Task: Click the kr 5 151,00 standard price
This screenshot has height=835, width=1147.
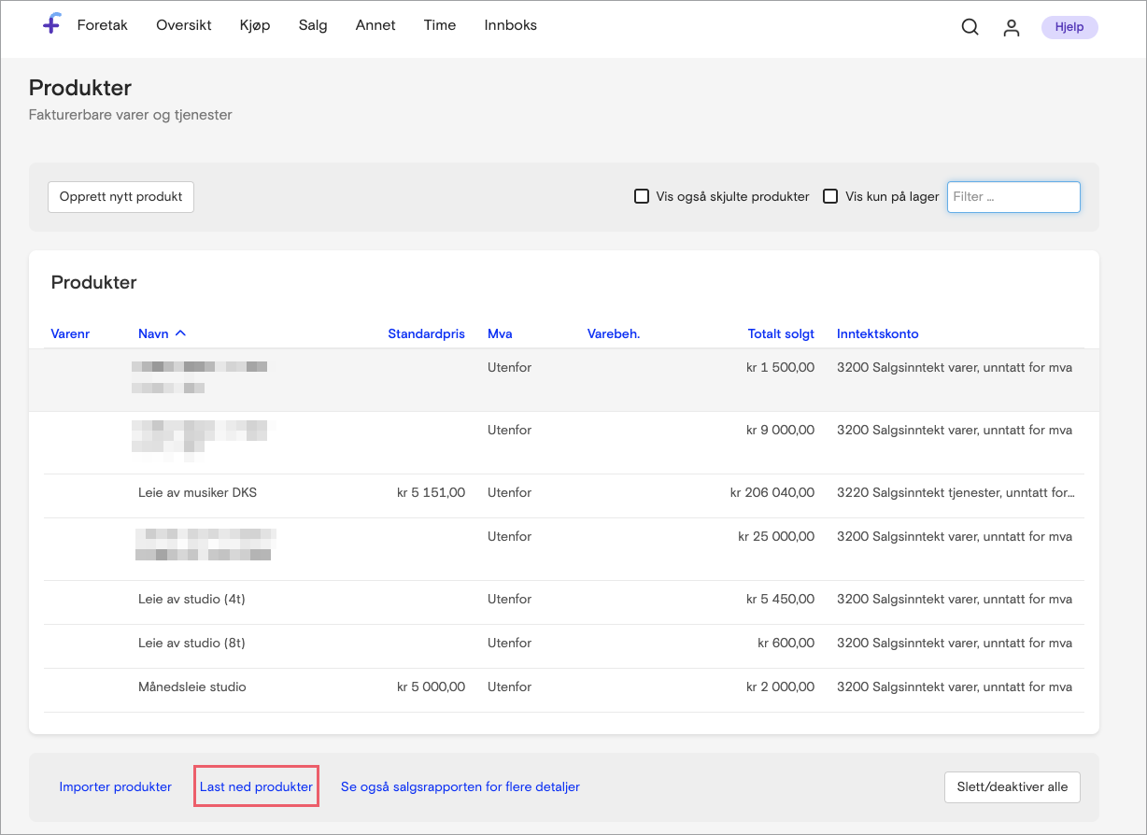Action: click(x=431, y=492)
